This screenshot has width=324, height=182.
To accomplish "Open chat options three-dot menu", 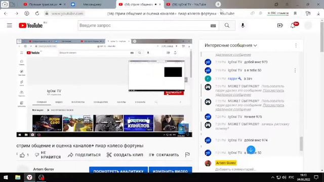I will pyautogui.click(x=296, y=45).
